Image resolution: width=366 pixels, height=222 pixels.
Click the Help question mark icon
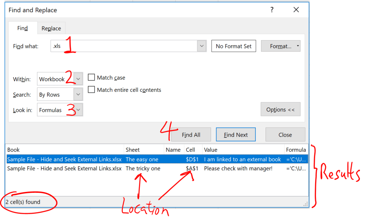tap(272, 10)
